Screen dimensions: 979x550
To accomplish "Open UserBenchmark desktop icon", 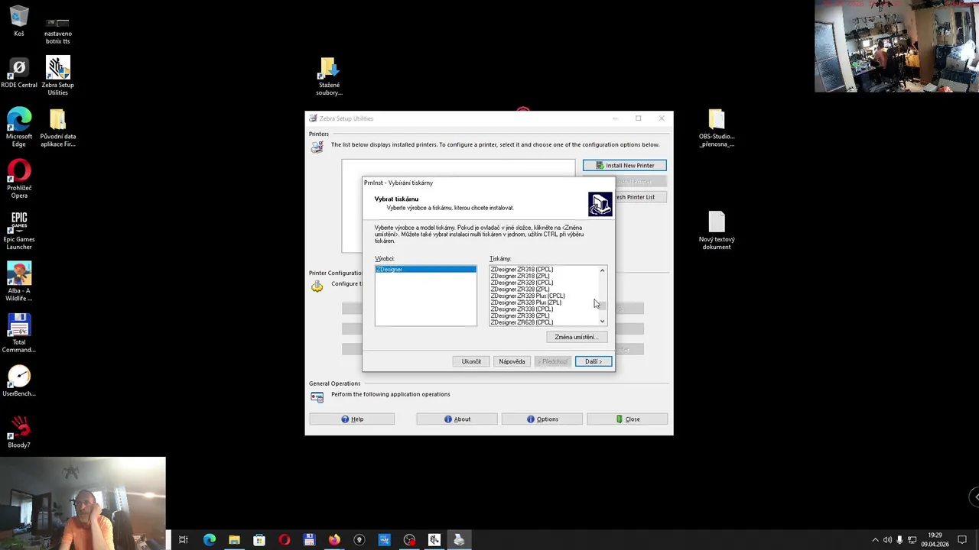I will pyautogui.click(x=19, y=381).
